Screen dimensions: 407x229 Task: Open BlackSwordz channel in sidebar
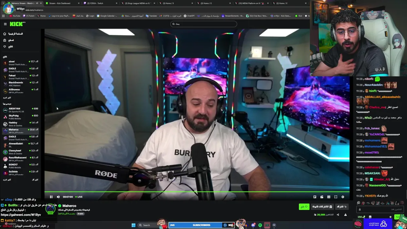click(x=21, y=84)
